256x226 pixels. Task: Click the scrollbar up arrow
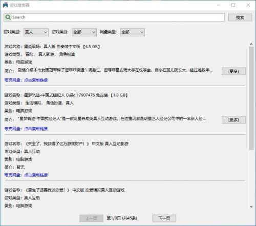pyautogui.click(x=251, y=44)
